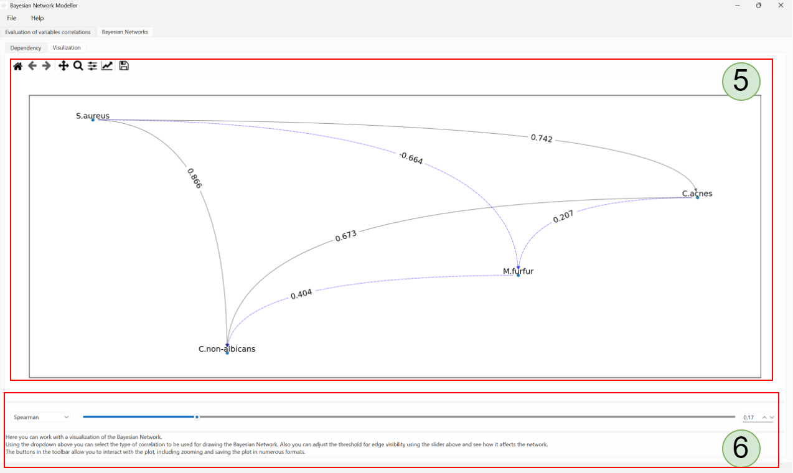Switch to the Evaluation of variables correlations tab
This screenshot has width=793, height=473.
[x=48, y=32]
